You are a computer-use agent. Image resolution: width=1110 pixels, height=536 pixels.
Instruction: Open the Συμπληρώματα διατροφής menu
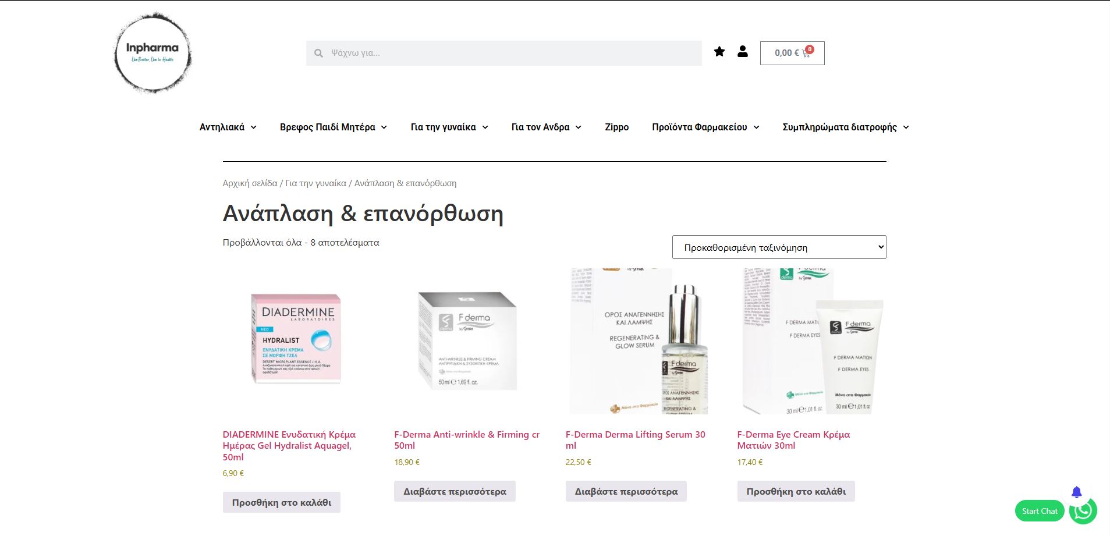839,127
